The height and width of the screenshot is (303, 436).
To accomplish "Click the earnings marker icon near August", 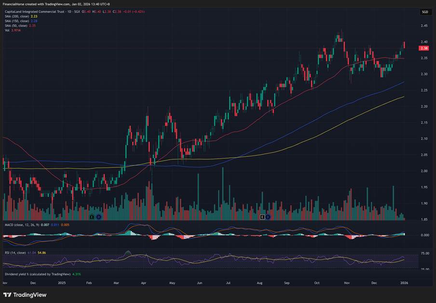I will [x=263, y=217].
